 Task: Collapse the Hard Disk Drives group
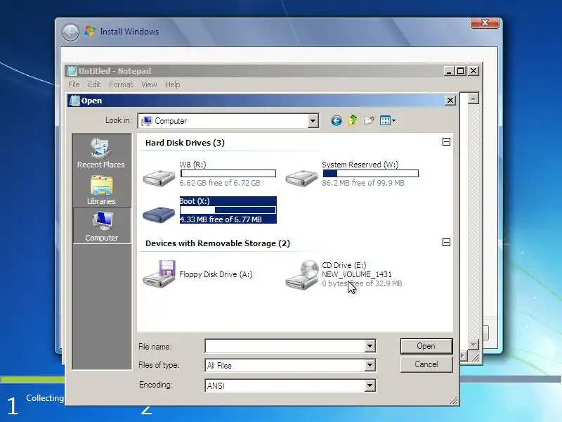[446, 142]
